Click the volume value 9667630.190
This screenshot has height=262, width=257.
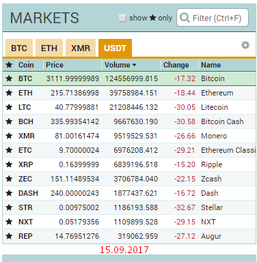tap(136, 121)
